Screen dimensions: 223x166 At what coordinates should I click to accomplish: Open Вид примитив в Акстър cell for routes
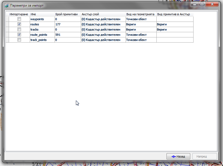(175, 24)
